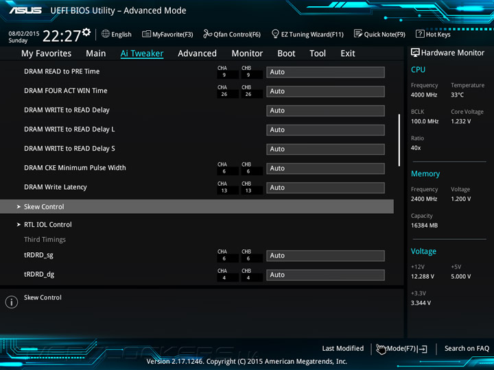Viewport: 494px width, 370px height.
Task: Click Capacity 16384 MB value
Action: pyautogui.click(x=424, y=225)
